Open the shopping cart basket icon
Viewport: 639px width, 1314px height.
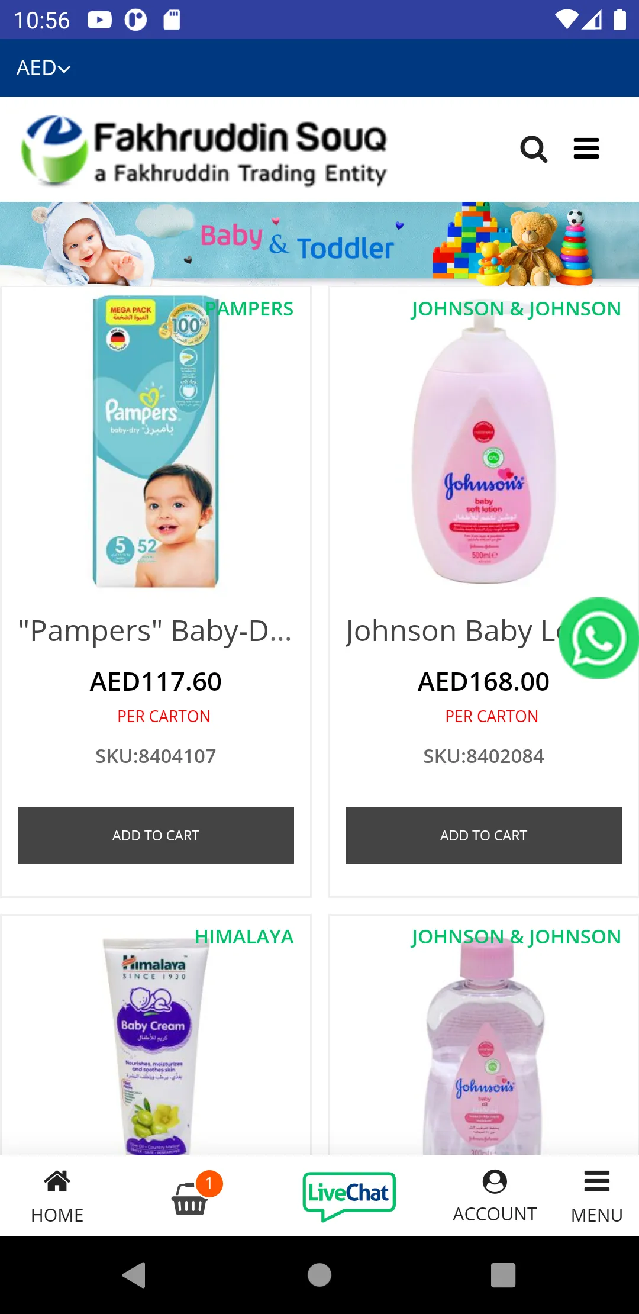coord(190,1197)
